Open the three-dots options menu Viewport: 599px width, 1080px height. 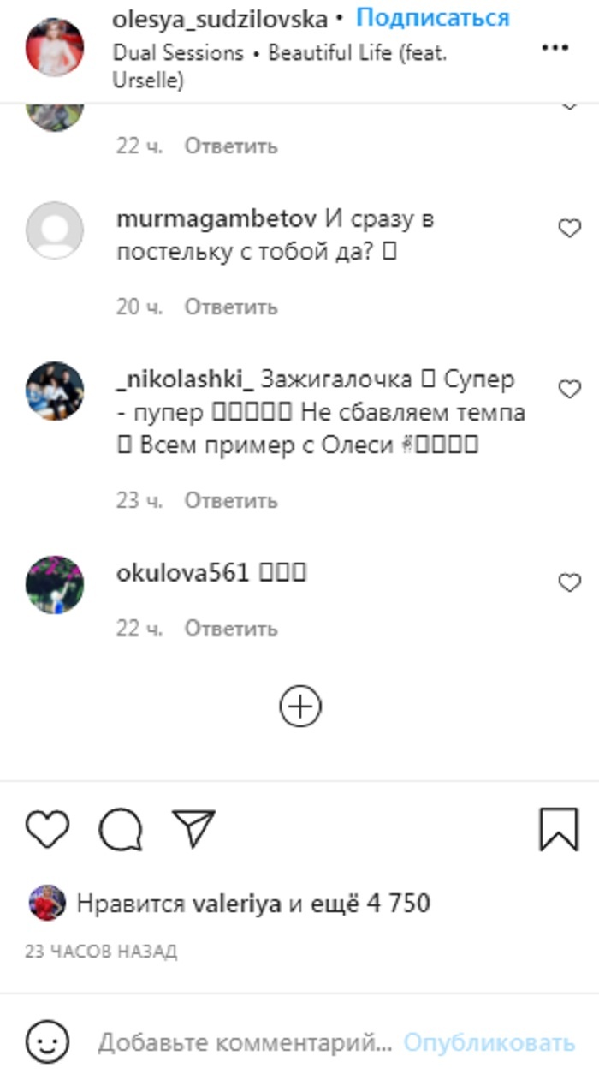click(555, 48)
